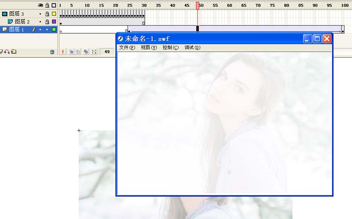Toggle visibility dot of 图层 1
Screen dimensions: 352x219
(40, 29)
